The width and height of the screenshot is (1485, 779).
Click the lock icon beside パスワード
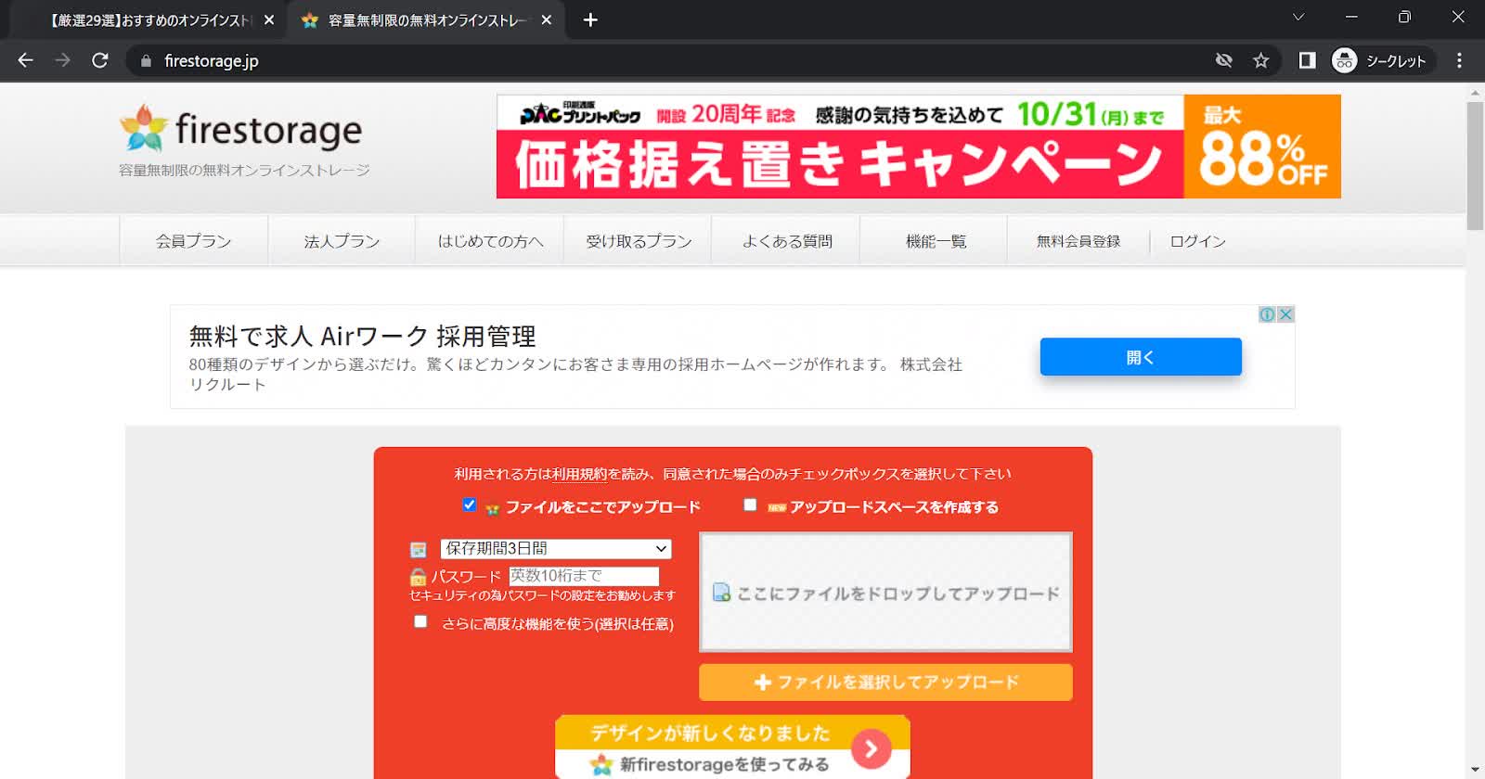click(418, 577)
